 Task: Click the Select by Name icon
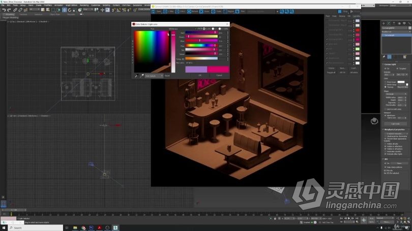[48, 10]
